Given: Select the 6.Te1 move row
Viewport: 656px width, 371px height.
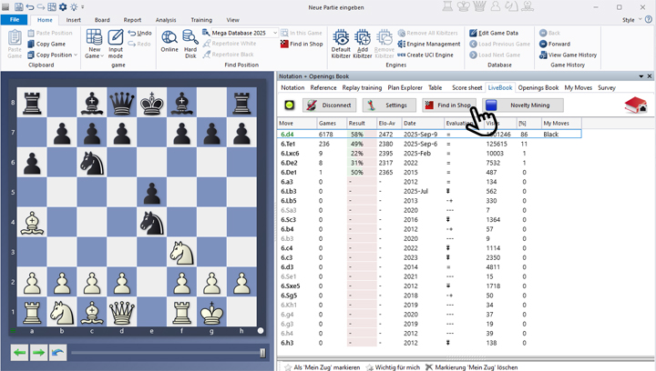Looking at the screenshot, I should (x=292, y=144).
